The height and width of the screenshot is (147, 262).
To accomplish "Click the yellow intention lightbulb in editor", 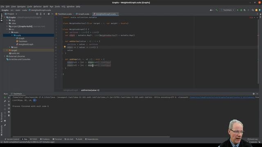I will (x=65, y=47).
